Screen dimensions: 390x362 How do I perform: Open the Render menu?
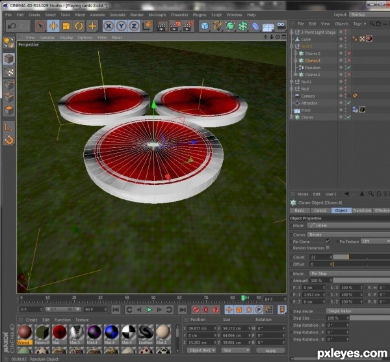pyautogui.click(x=136, y=15)
